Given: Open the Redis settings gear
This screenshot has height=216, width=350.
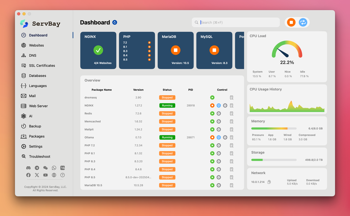Looking at the screenshot, I should coord(218,113).
